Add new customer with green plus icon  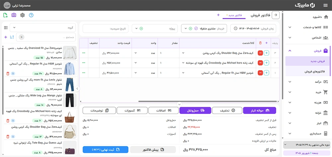point(190,28)
